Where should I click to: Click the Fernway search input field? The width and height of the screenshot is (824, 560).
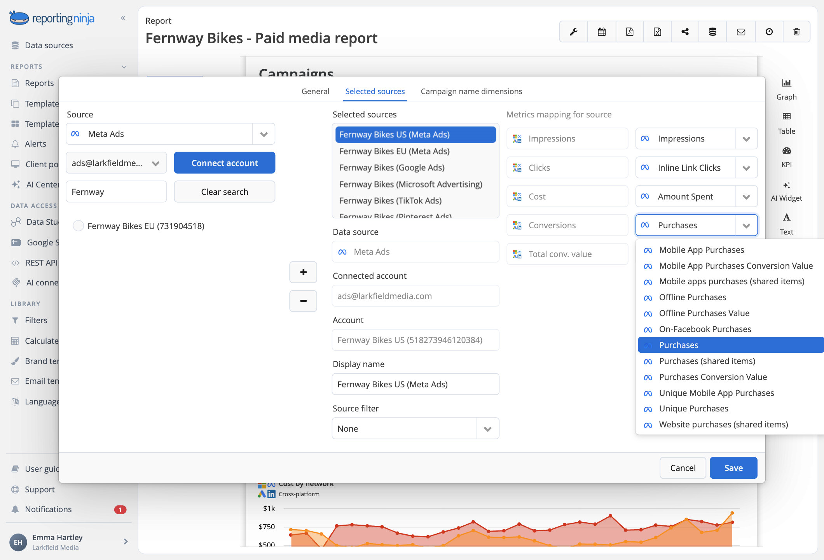[116, 192]
